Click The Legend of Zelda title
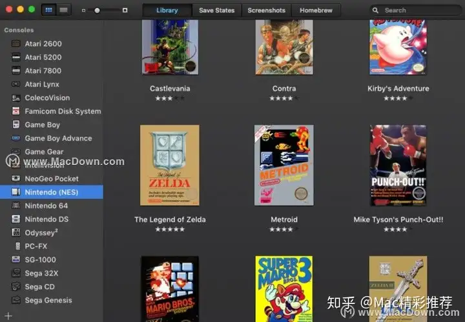Screen dimensions: 465x322 170,219
